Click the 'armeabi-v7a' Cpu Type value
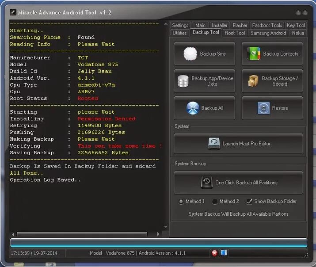316x267 pixels. click(x=96, y=85)
